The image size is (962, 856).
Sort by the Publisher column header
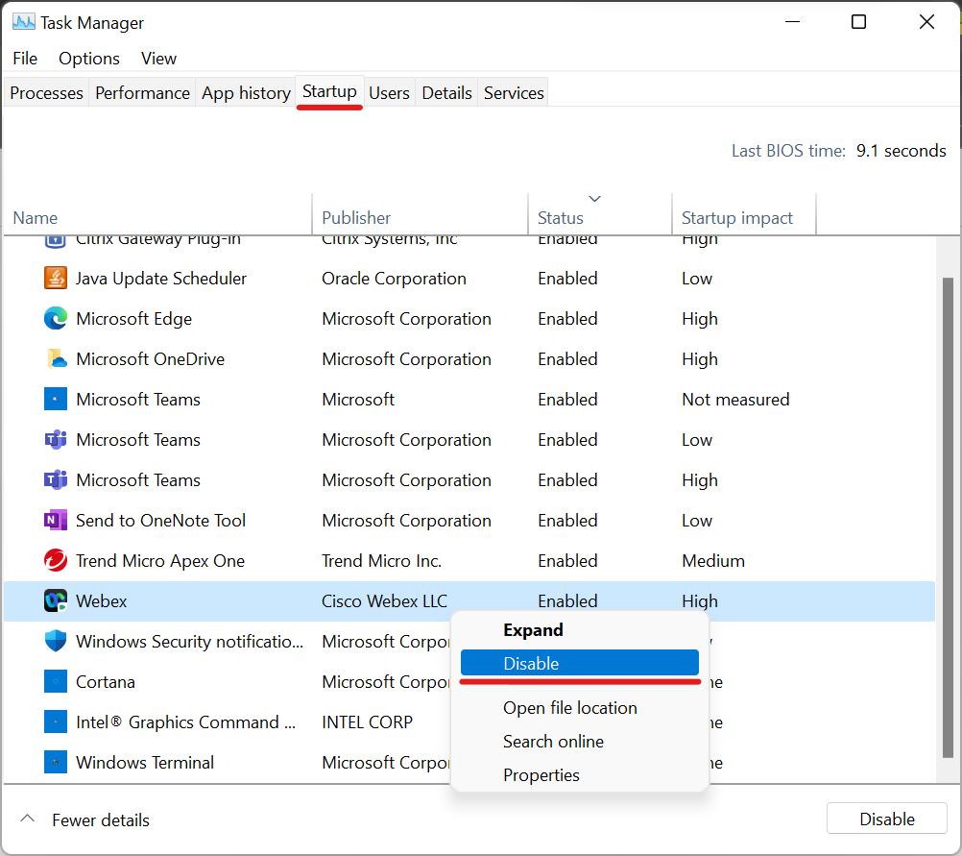[x=420, y=214]
